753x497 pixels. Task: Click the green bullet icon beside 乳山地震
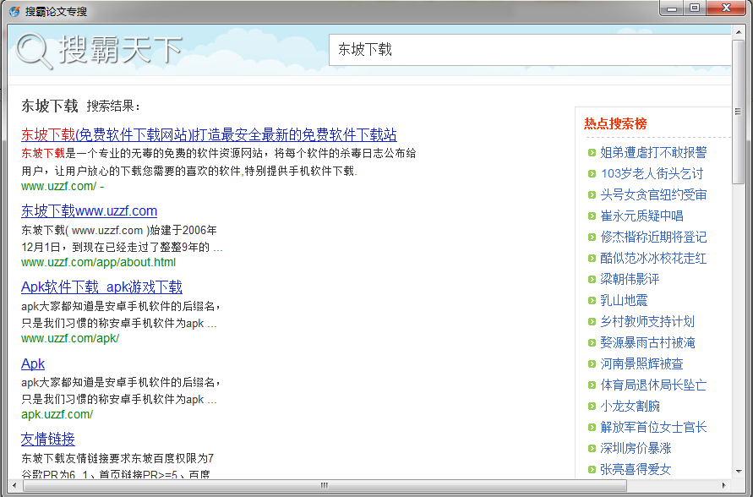[592, 301]
